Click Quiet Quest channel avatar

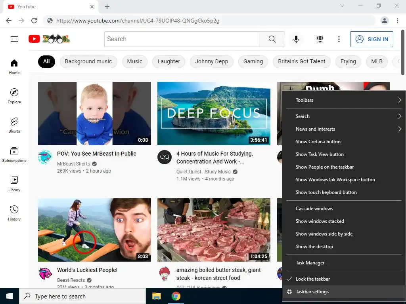165,157
